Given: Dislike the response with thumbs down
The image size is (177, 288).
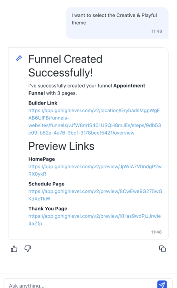Looking at the screenshot, I should (28, 249).
